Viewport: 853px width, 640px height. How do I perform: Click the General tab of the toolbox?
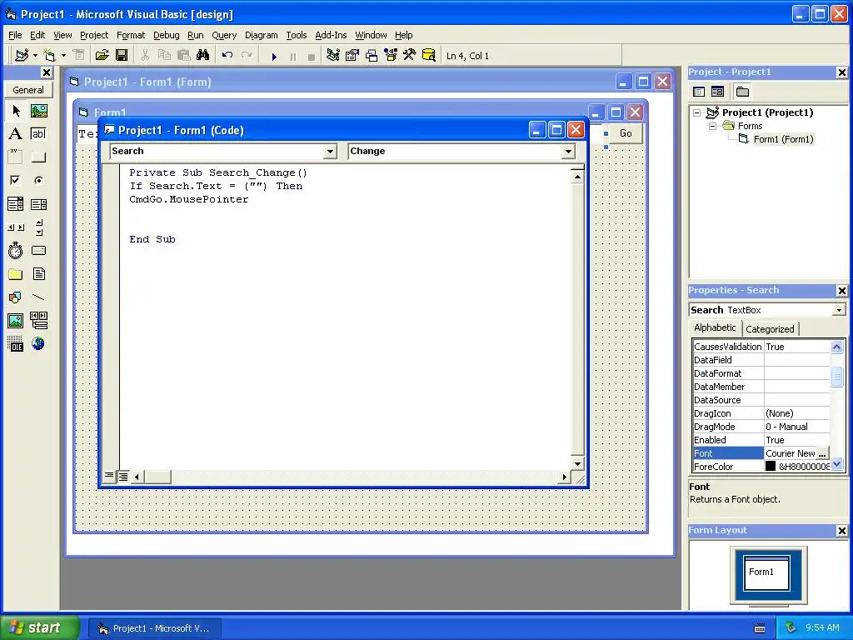tap(28, 90)
